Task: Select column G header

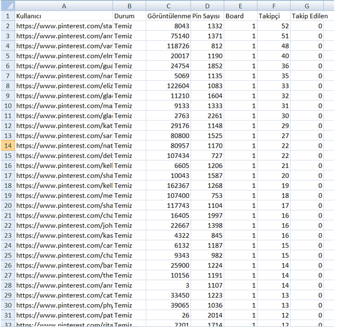Action: (307, 6)
